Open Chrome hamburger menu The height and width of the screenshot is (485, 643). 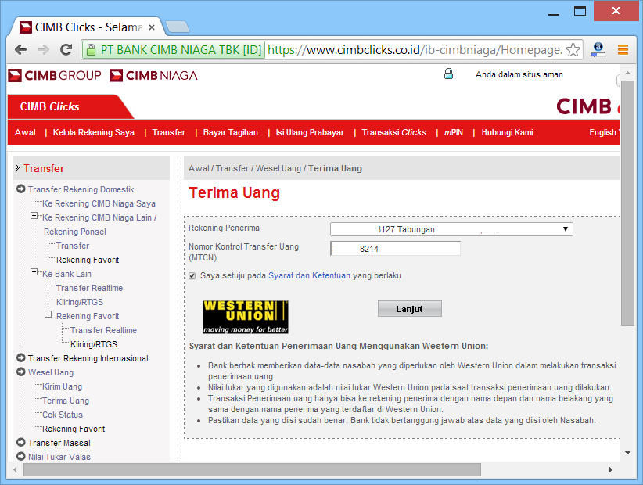tap(623, 50)
